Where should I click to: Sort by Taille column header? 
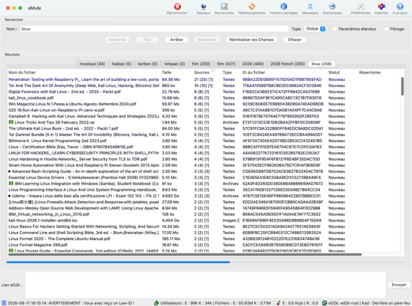click(176, 73)
